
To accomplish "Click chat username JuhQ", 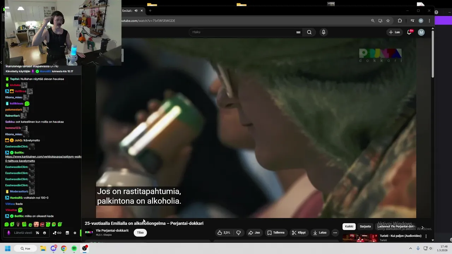I will pyautogui.click(x=18, y=140).
